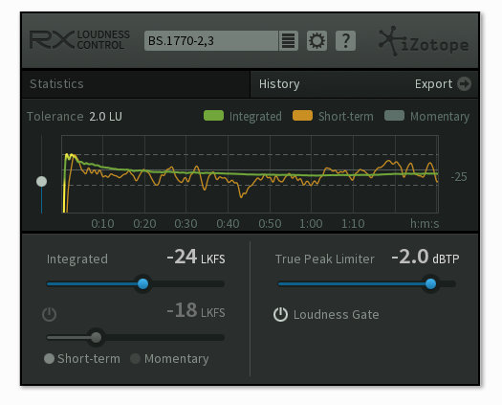Click the 1:00 time label on the graph

pos(311,223)
